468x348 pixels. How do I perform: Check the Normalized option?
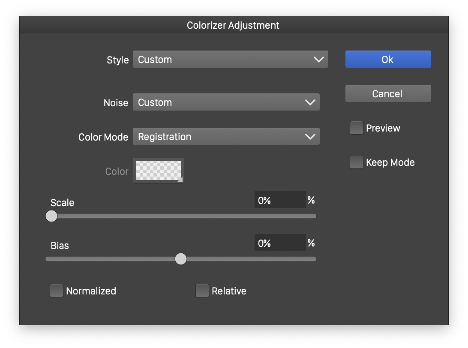pos(57,291)
